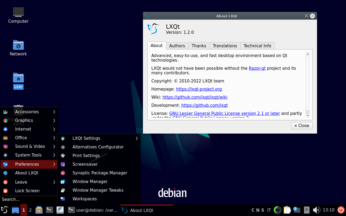Image resolution: width=346 pixels, height=216 pixels.
Task: Click the blue show desktop icon in panel
Action: point(15,210)
